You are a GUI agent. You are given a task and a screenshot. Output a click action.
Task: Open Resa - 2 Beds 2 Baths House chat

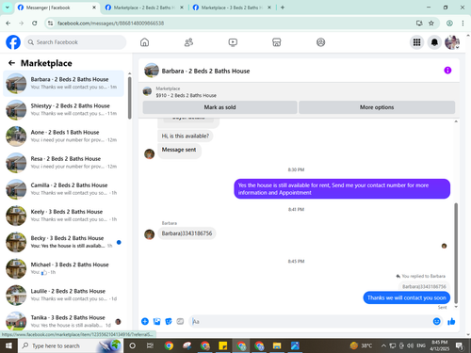point(63,163)
